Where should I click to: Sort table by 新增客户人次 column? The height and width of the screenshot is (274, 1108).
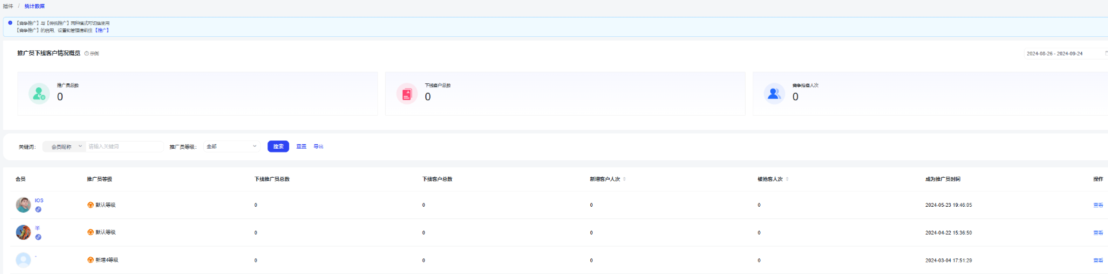click(624, 179)
